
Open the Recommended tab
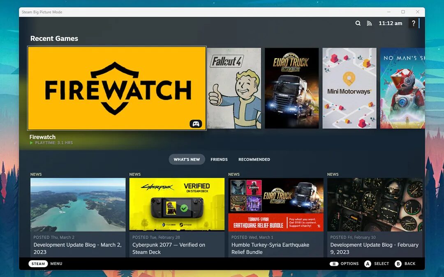(x=254, y=159)
